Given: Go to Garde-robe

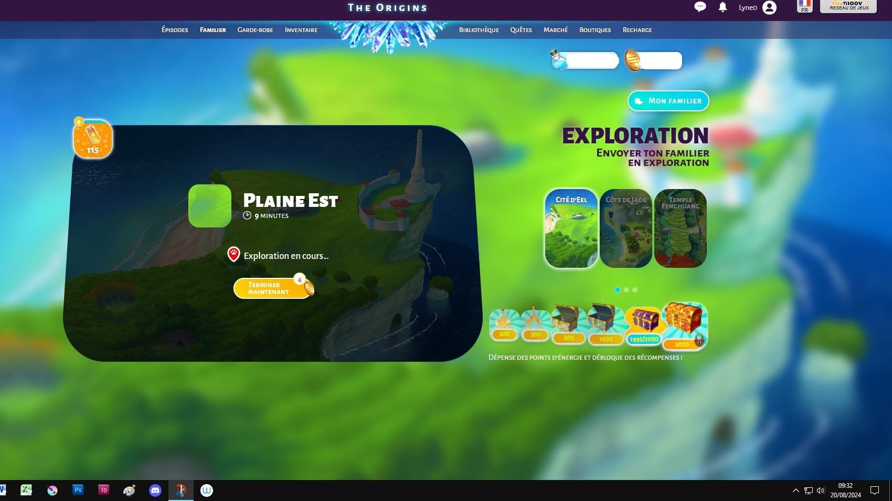Looking at the screenshot, I should pos(255,30).
